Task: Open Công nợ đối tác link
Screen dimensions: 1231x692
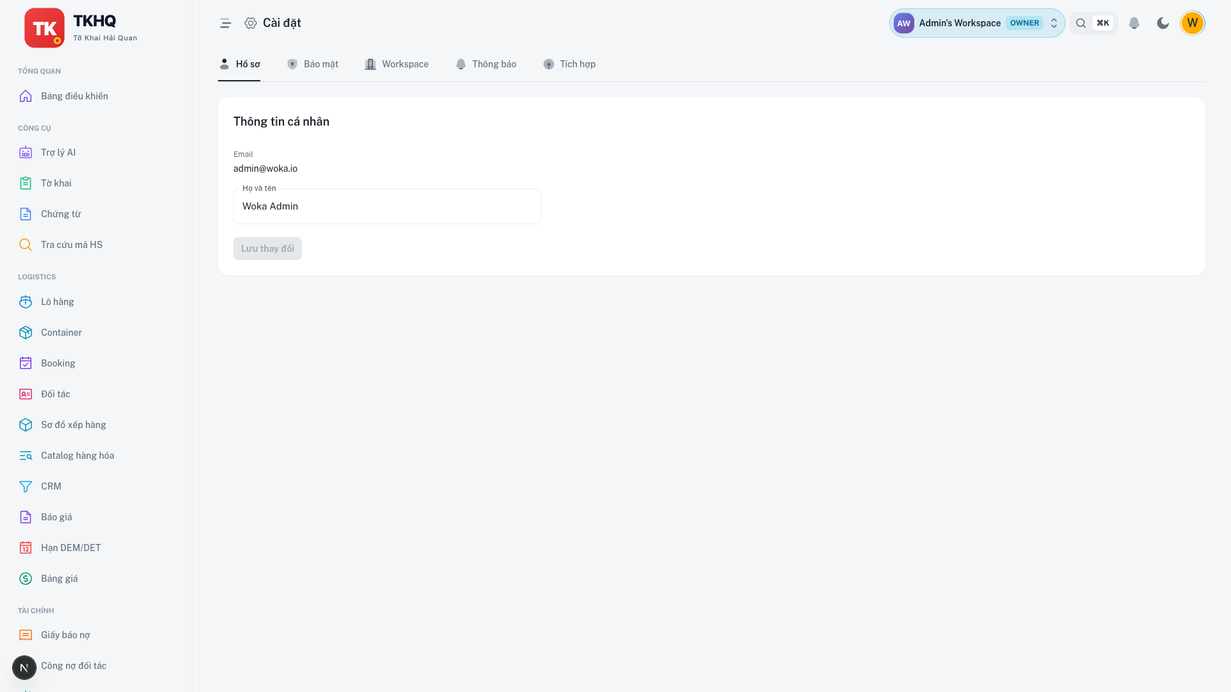Action: coord(74,666)
